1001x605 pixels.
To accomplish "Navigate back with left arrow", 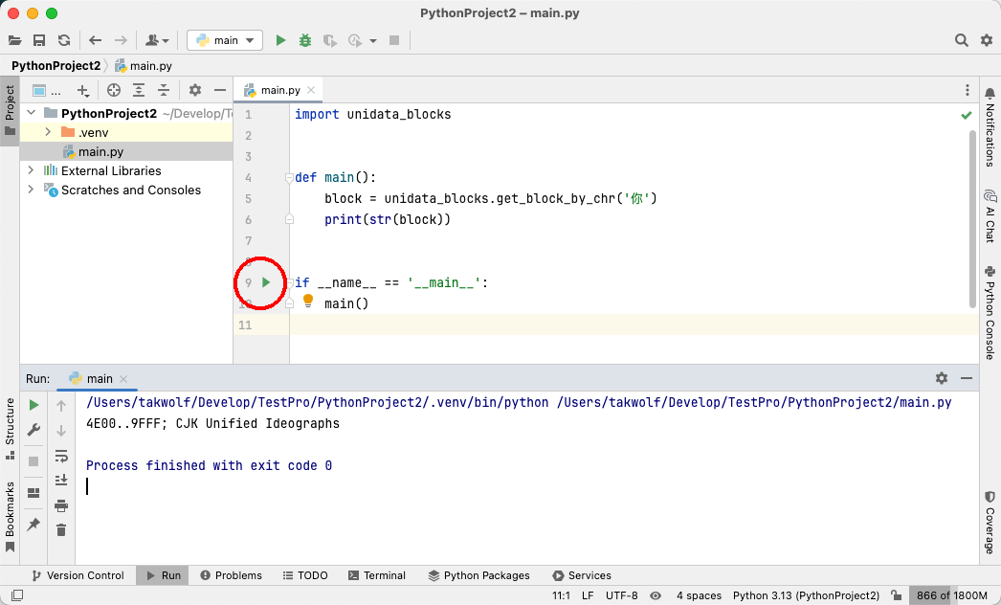I will click(x=95, y=40).
